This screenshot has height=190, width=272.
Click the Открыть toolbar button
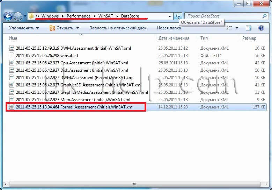pyautogui.click(x=61, y=28)
